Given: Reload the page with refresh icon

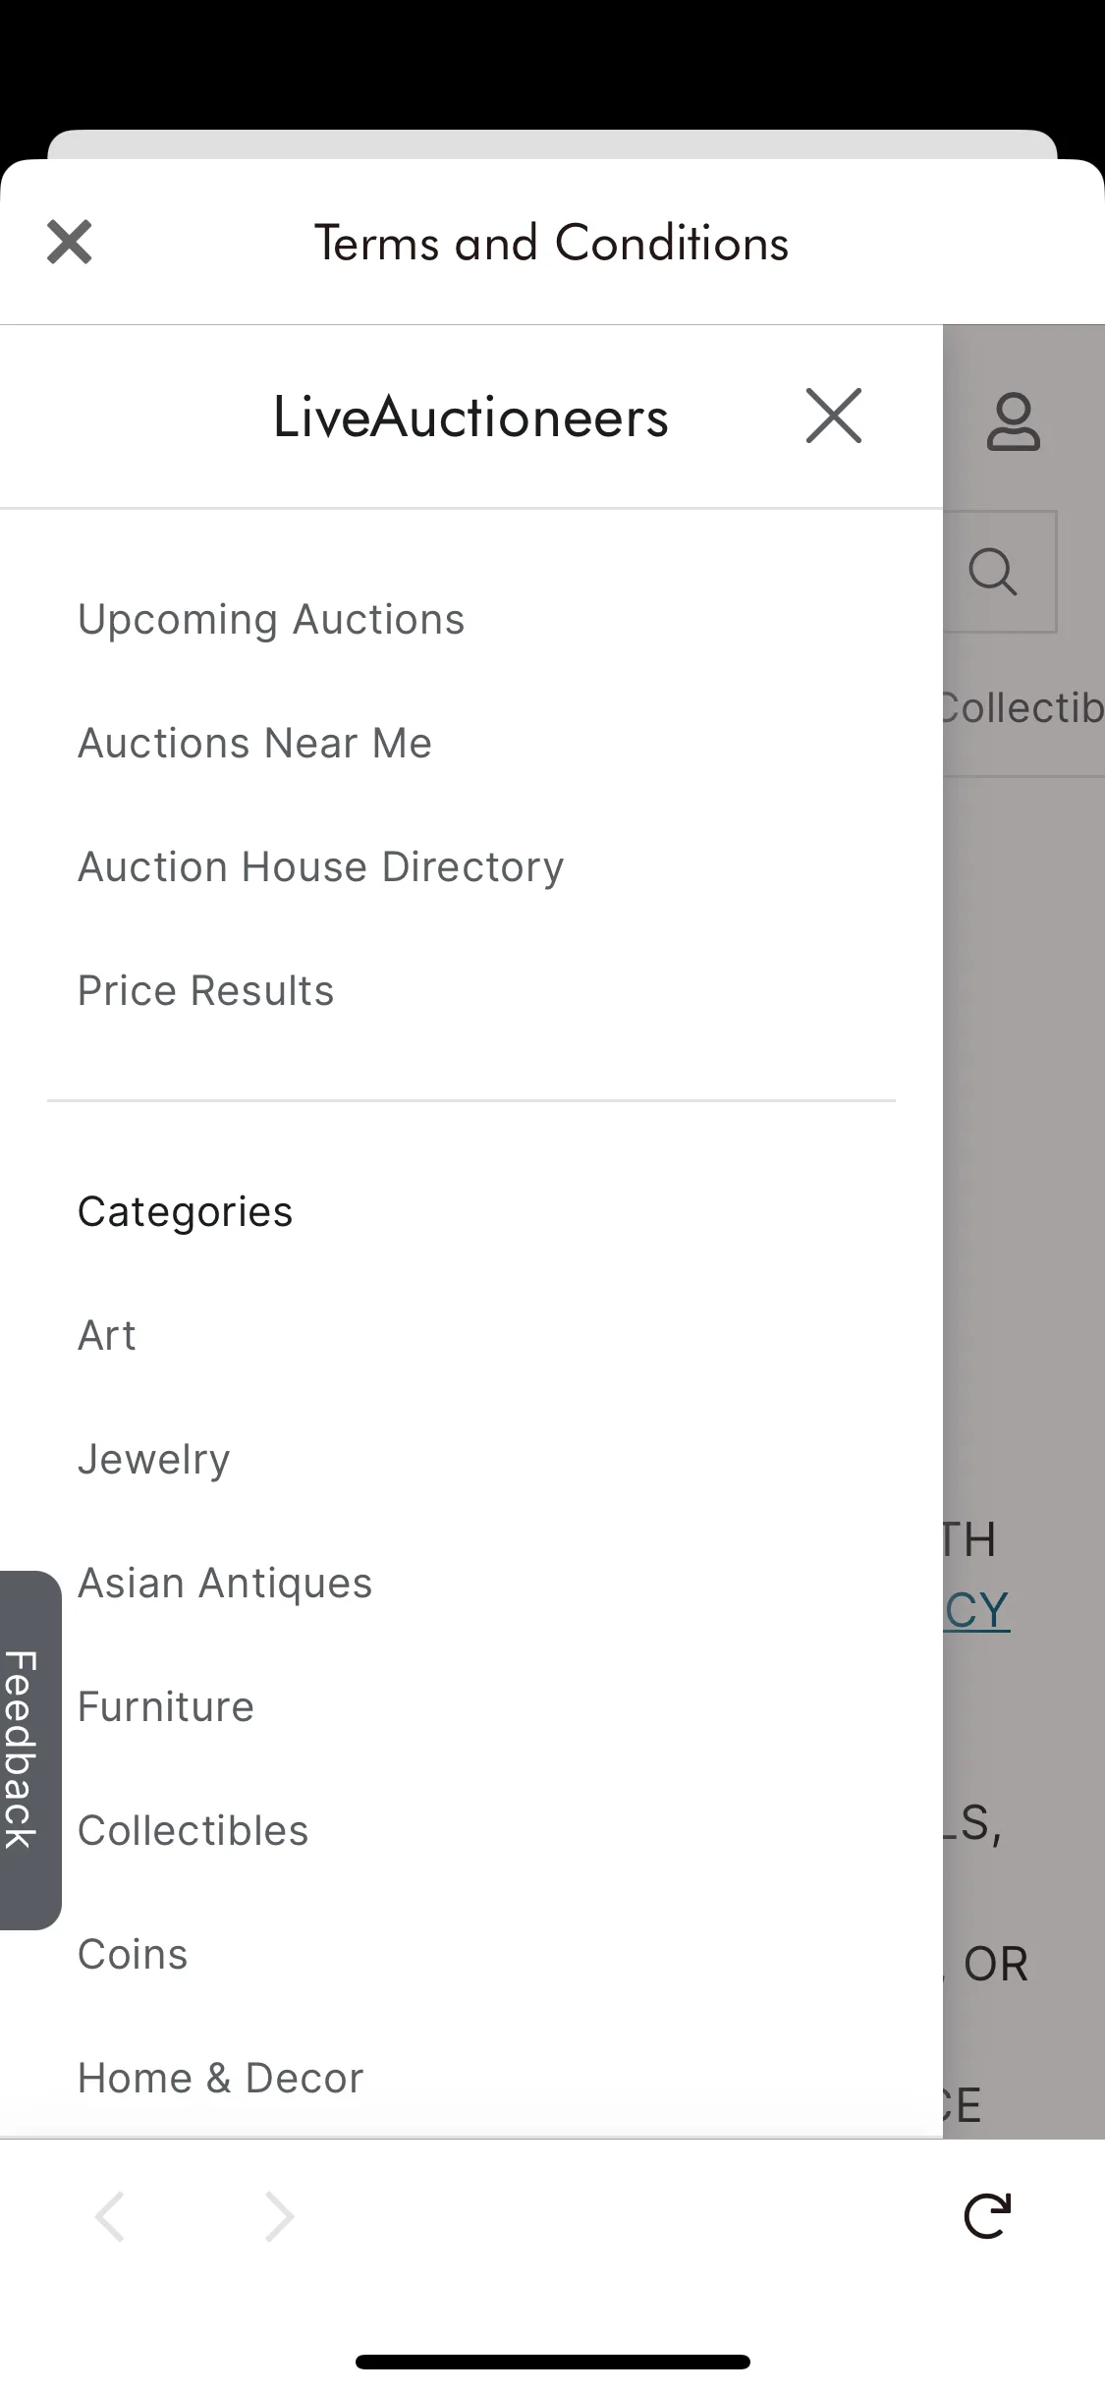Looking at the screenshot, I should [x=987, y=2216].
